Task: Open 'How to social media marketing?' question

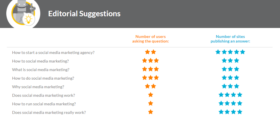Action: tap(40, 61)
